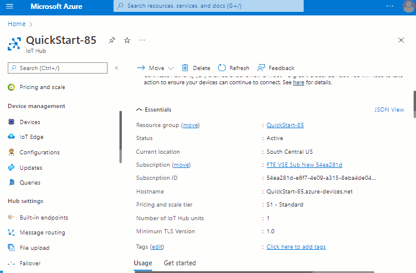Select the 'S1 - Standard' pricing tier text
This screenshot has height=273, width=416.
coord(285,205)
